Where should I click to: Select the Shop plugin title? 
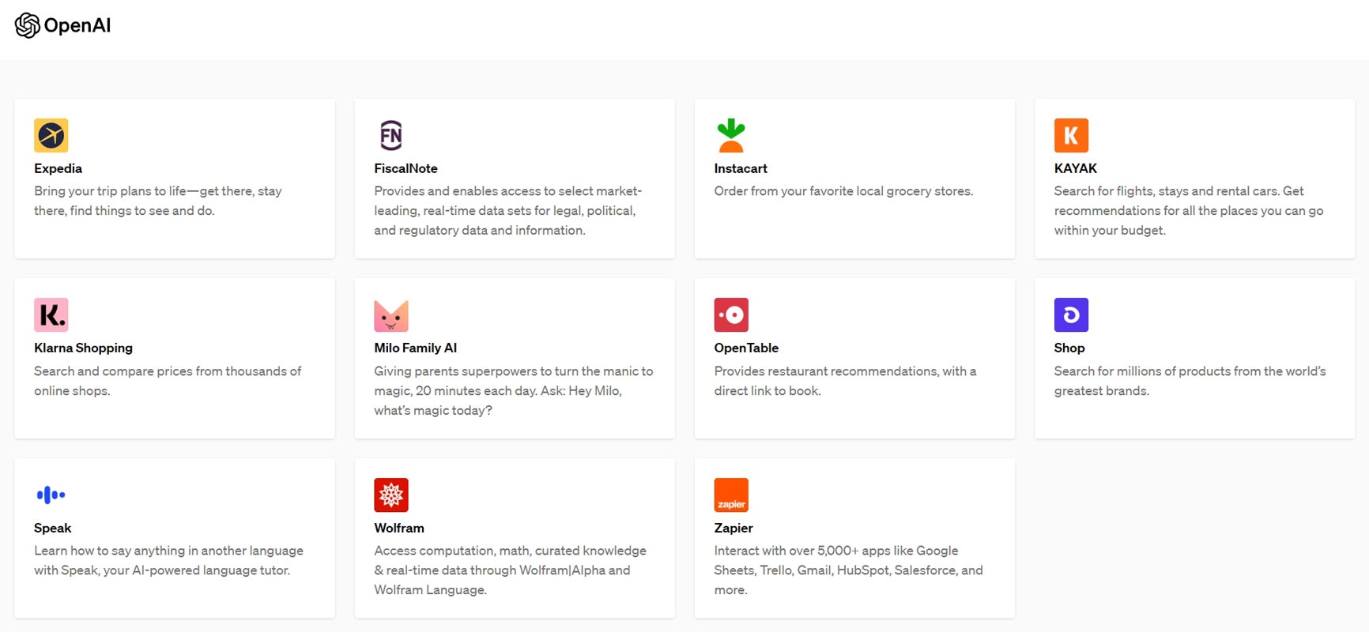(1069, 348)
